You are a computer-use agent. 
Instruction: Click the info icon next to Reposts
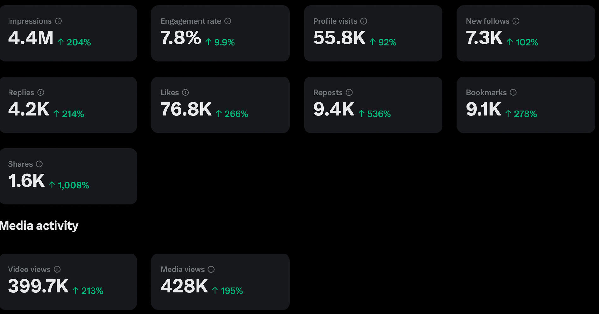coord(349,93)
